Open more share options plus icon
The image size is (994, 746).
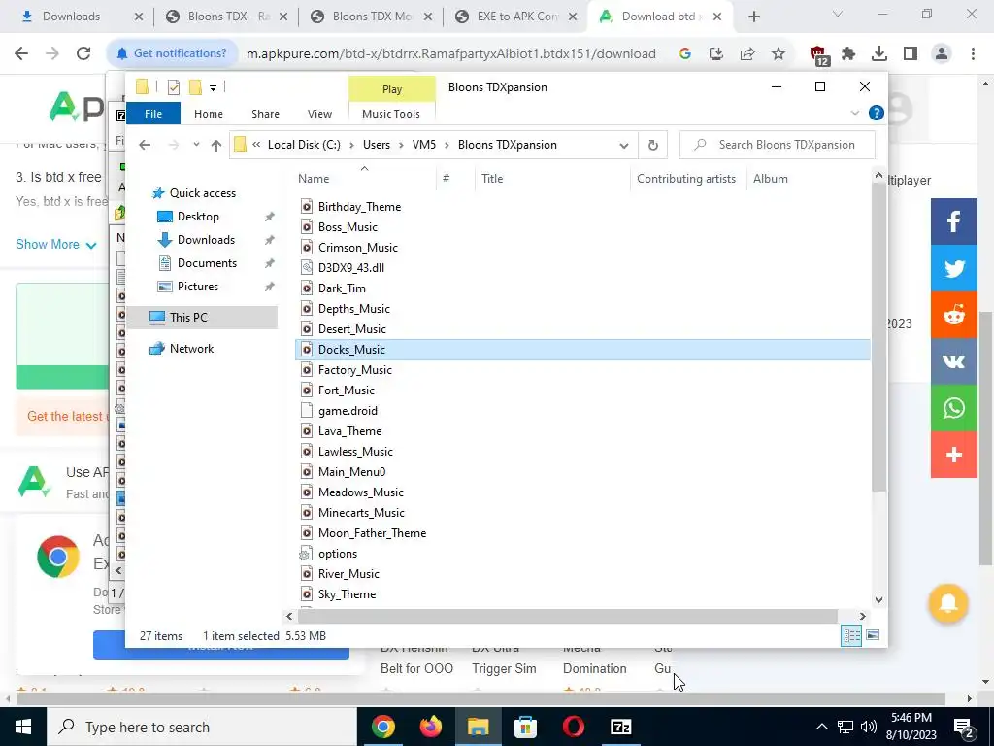(954, 455)
